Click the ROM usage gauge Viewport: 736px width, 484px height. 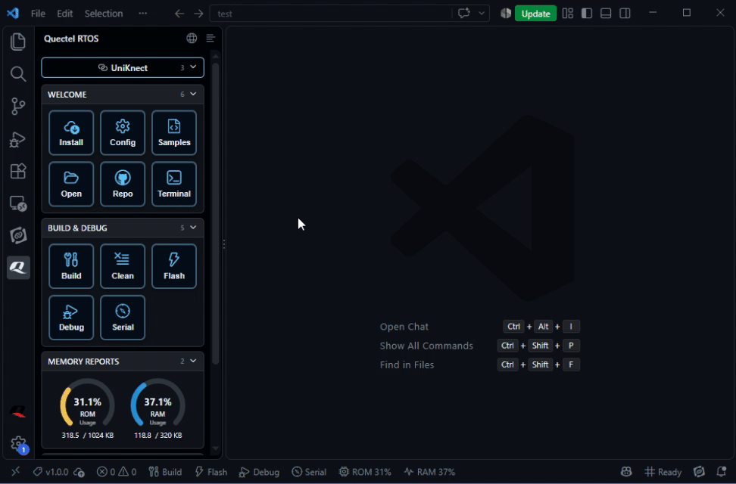(87, 405)
